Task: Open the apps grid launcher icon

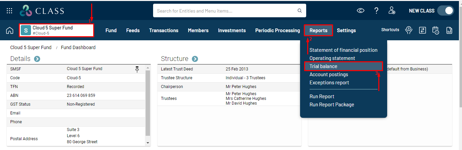Action: coord(10,11)
